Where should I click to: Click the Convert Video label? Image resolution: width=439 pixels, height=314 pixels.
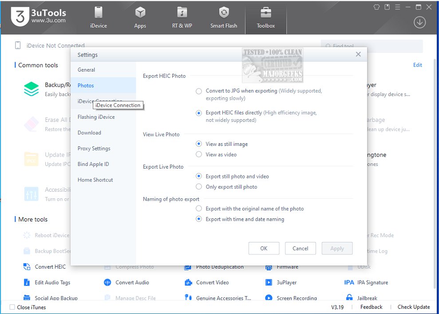click(213, 282)
